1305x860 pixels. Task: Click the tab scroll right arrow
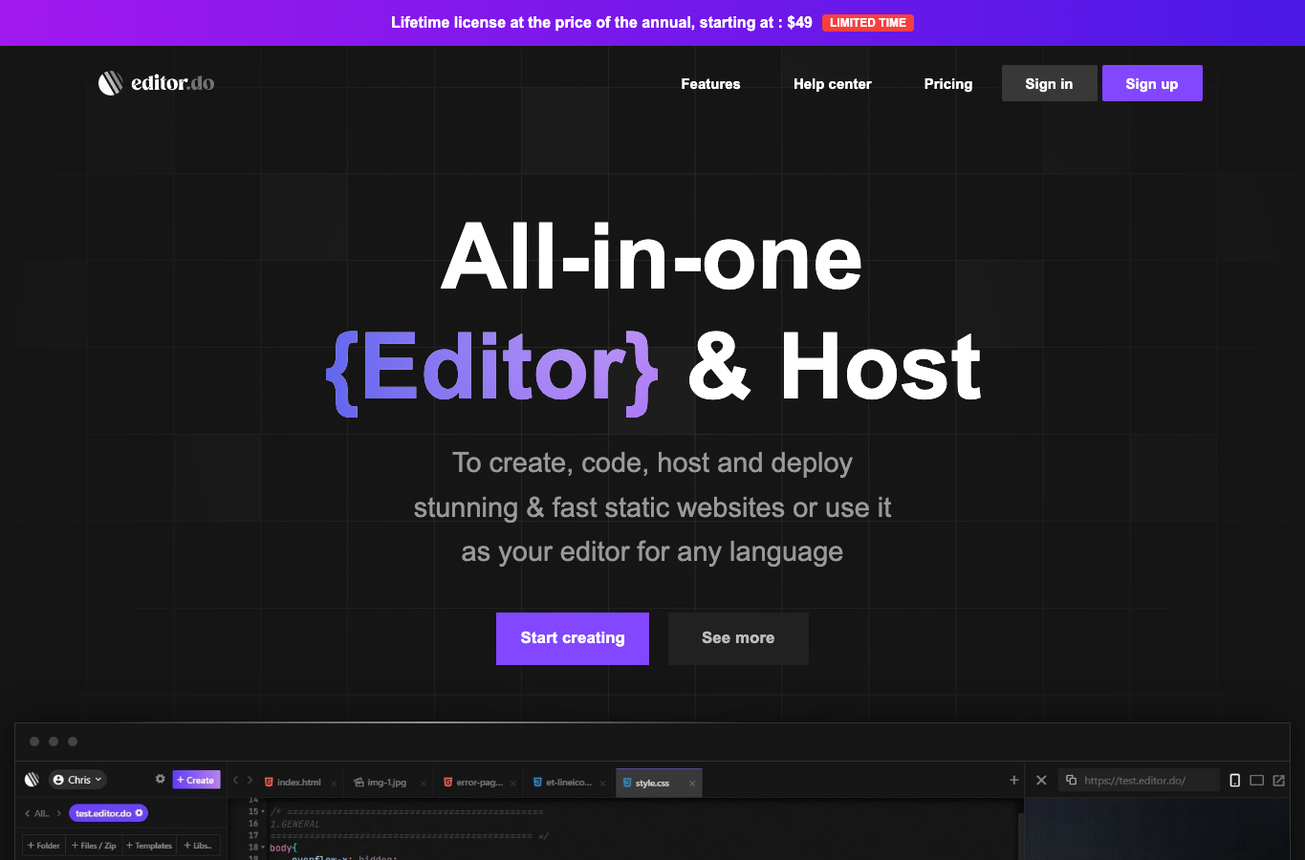pos(250,781)
